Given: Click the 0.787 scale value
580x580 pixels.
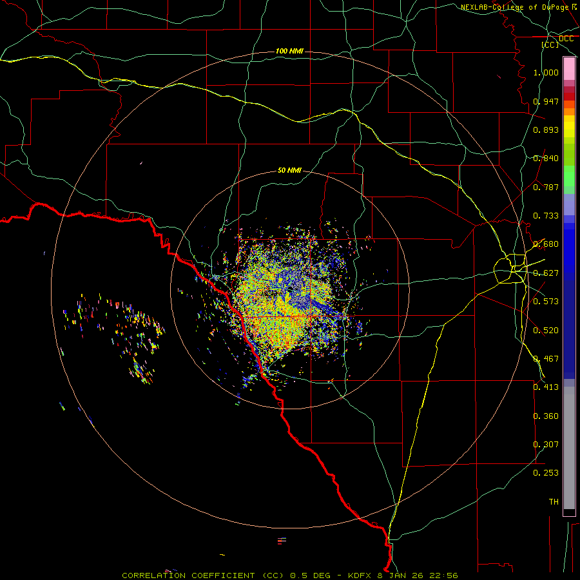Looking at the screenshot, I should [546, 187].
